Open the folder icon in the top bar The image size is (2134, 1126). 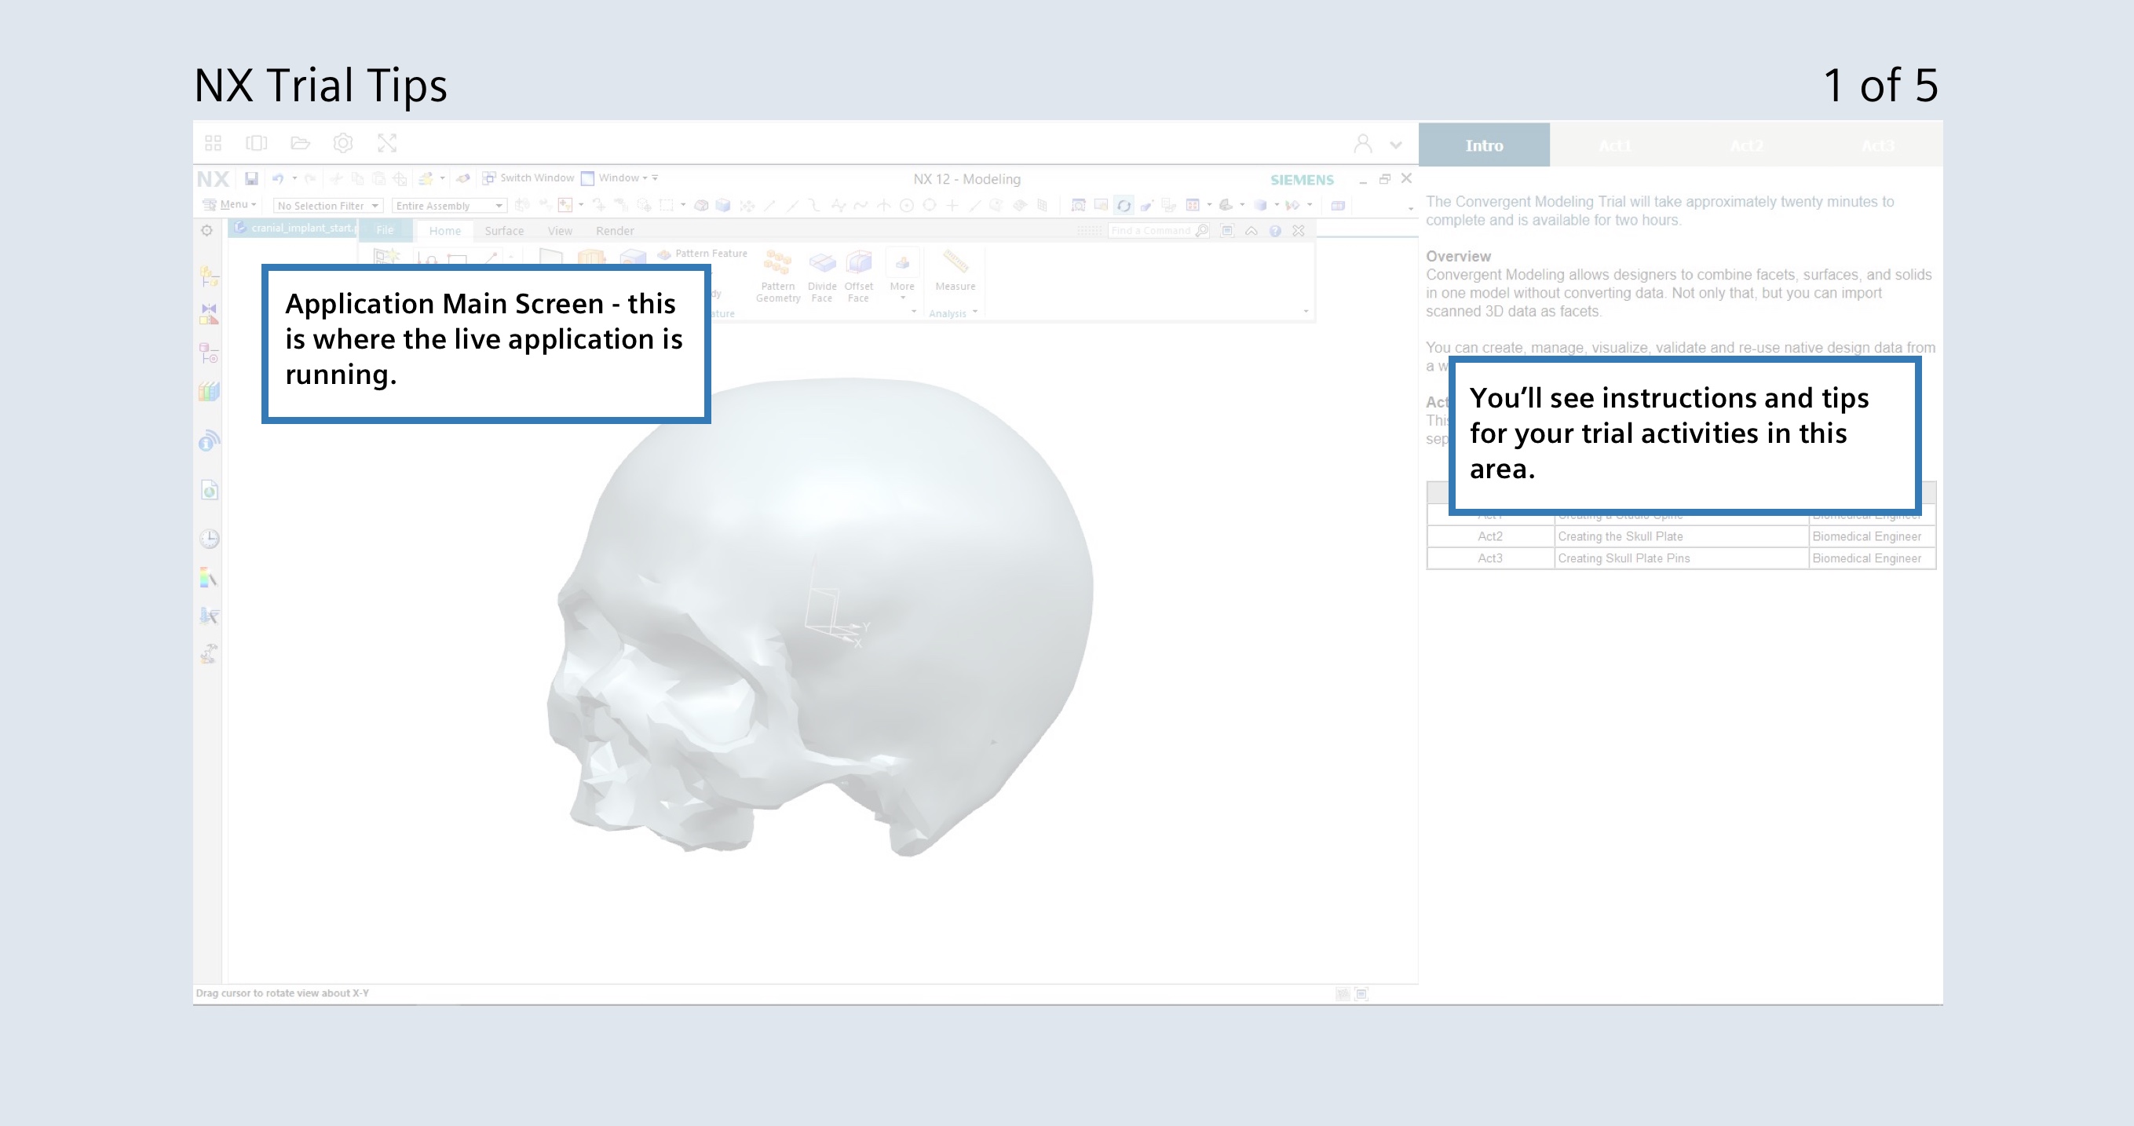tap(300, 144)
